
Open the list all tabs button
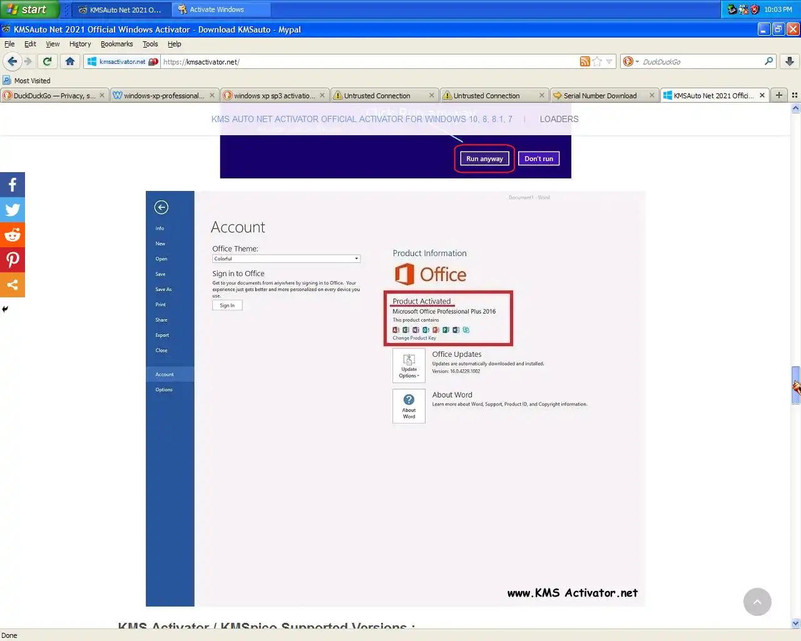coord(794,95)
